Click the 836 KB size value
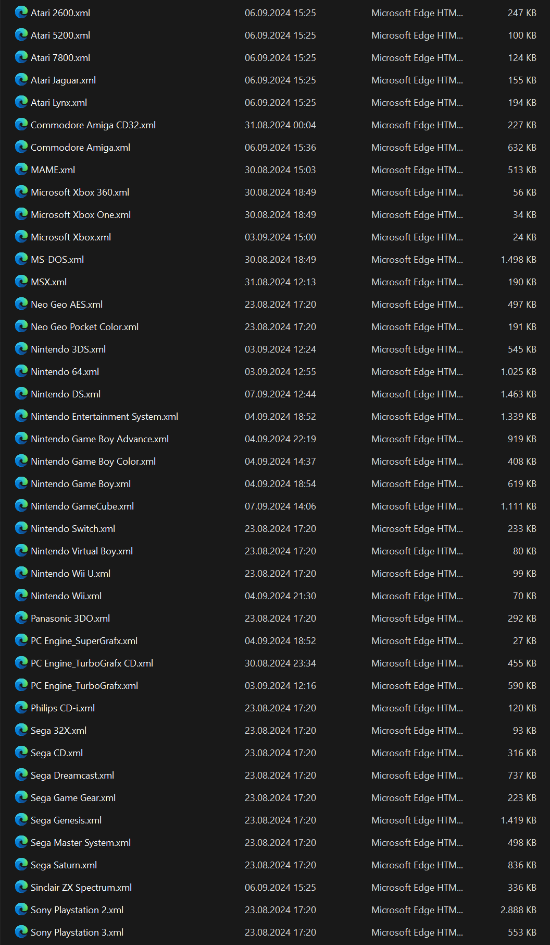Screen dimensions: 550x945 pos(522,865)
